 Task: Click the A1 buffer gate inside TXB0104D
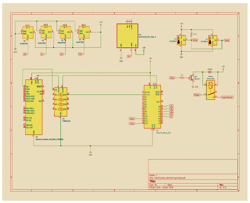click(x=61, y=95)
